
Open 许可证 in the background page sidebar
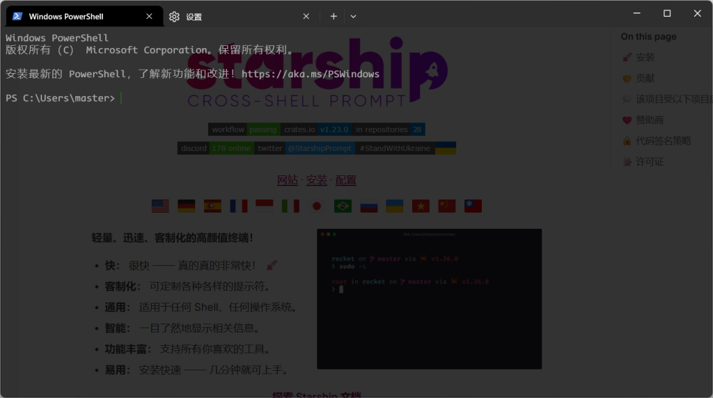click(x=643, y=161)
